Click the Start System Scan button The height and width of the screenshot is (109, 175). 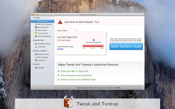point(126,47)
